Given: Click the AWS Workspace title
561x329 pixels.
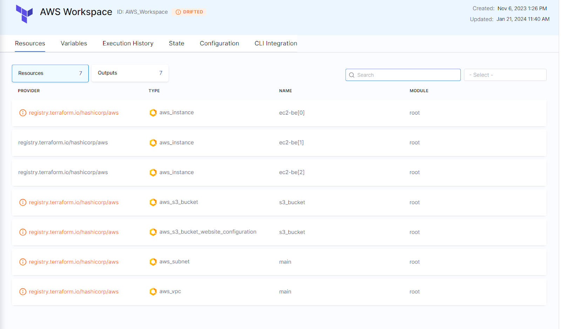Looking at the screenshot, I should 76,12.
